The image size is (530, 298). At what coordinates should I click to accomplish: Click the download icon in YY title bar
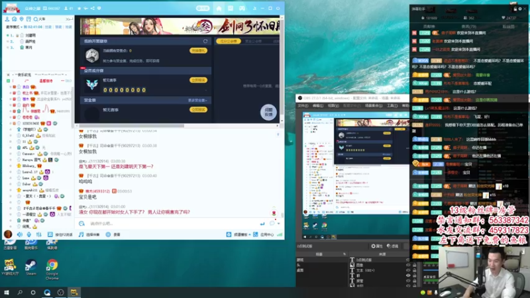(254, 8)
